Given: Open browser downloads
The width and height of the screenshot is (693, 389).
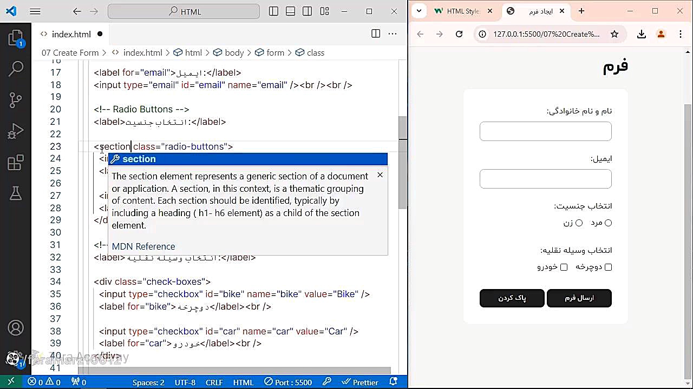Looking at the screenshot, I should click(642, 34).
